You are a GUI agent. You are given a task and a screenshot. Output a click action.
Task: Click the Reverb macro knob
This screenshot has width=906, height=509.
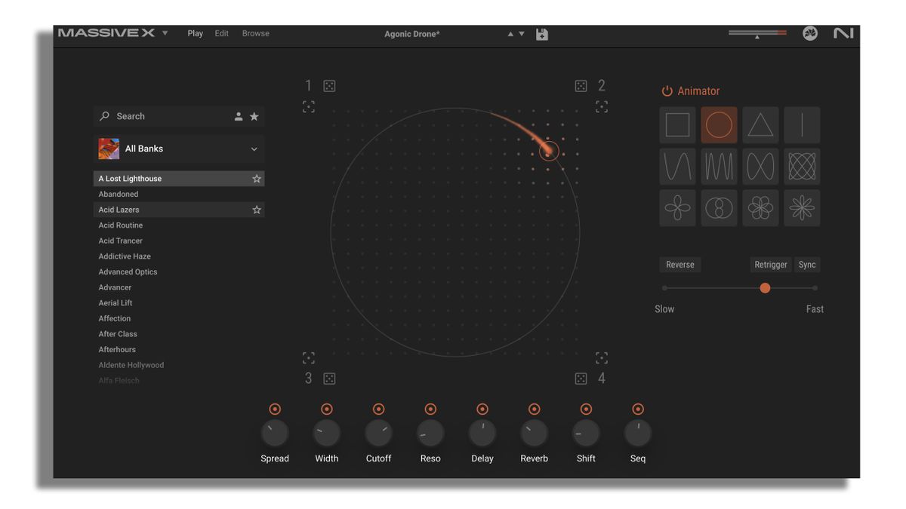[x=534, y=434]
